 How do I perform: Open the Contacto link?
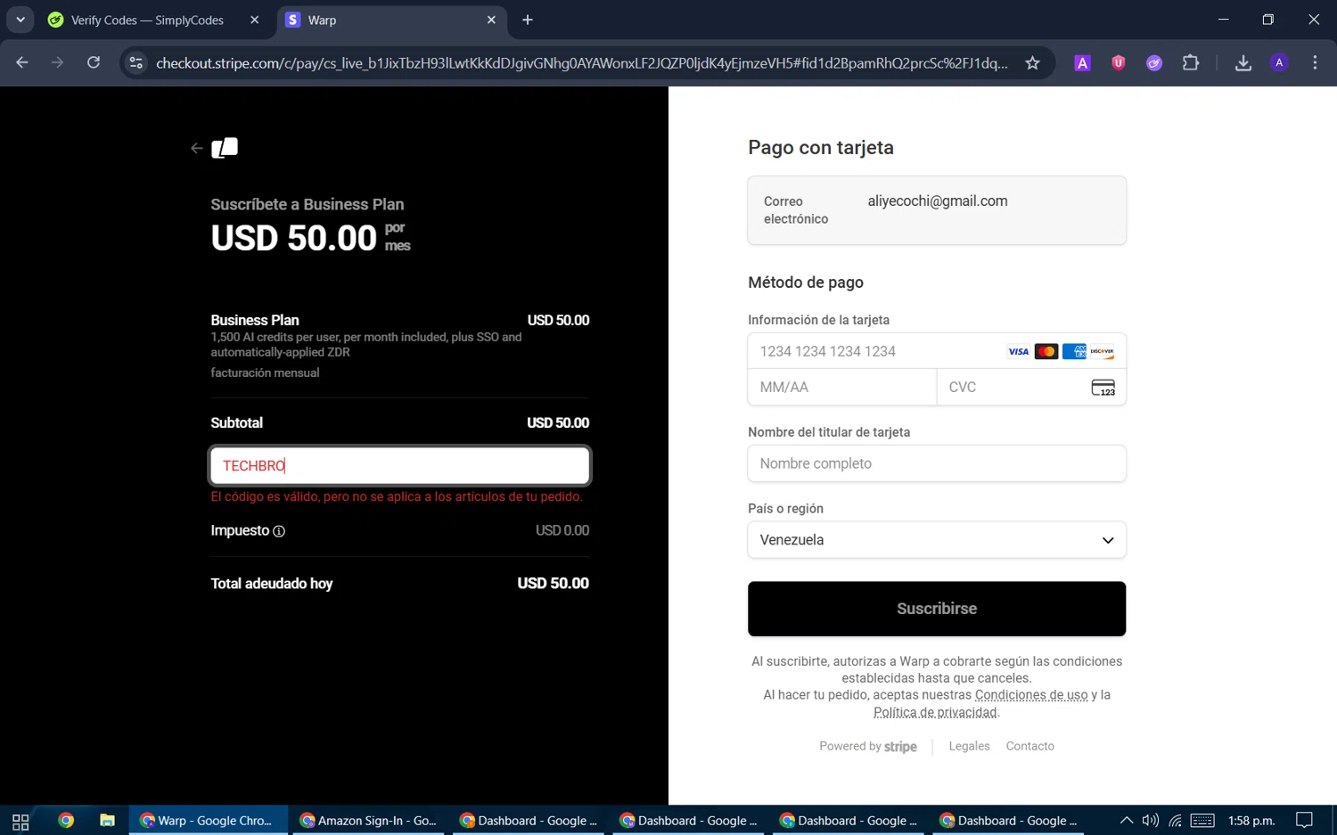click(1029, 746)
